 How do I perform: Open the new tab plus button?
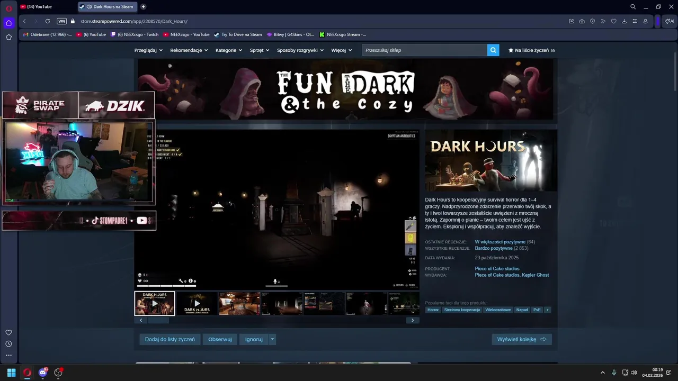pyautogui.click(x=143, y=7)
